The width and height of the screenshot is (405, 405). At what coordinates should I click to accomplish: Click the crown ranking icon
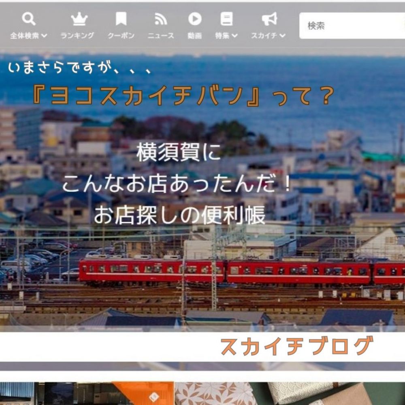point(79,19)
